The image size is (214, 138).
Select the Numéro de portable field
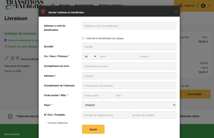(x=153, y=115)
